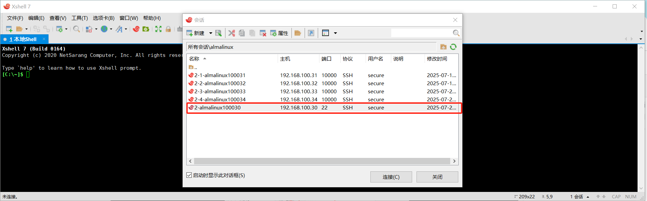Click the color scheme icon in Xshell toolbar

[89, 29]
